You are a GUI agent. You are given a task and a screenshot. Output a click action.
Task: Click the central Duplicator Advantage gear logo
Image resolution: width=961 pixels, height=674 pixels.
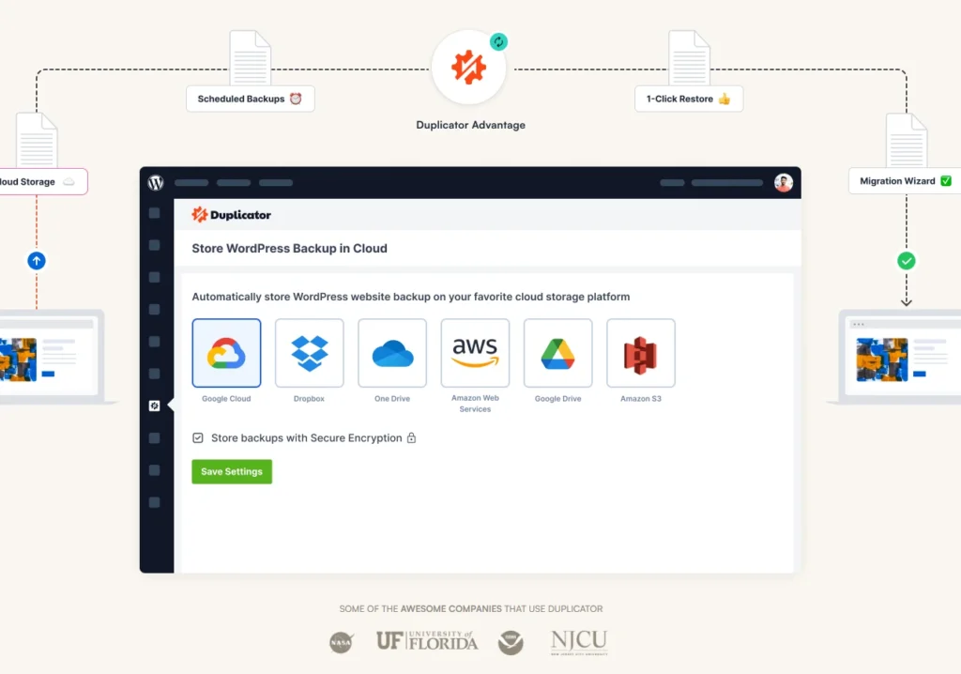tap(469, 68)
